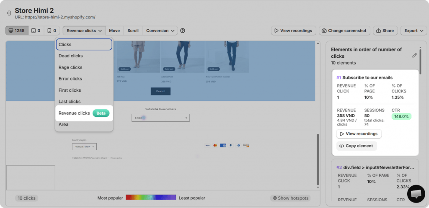This screenshot has height=208, width=429.
Task: Switch to the Scroll heatmap tab
Action: (x=133, y=31)
